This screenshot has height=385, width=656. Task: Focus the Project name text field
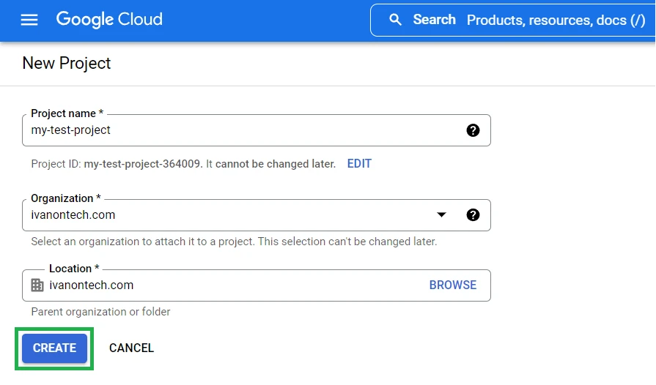[242, 130]
